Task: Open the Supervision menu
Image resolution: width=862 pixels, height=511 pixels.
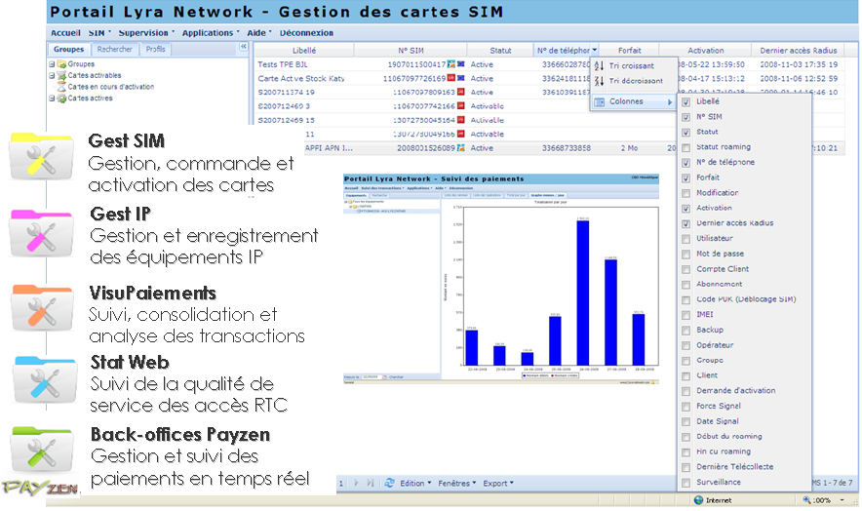Action: (145, 32)
